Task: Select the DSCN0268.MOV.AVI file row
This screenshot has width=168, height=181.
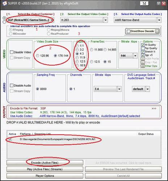Action: tap(84, 139)
